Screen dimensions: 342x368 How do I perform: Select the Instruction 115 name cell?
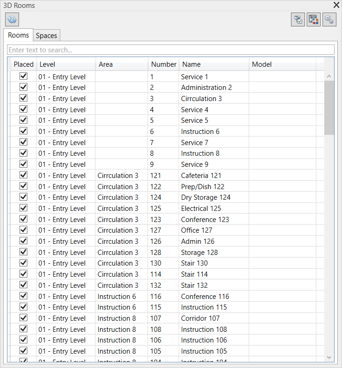click(214, 307)
